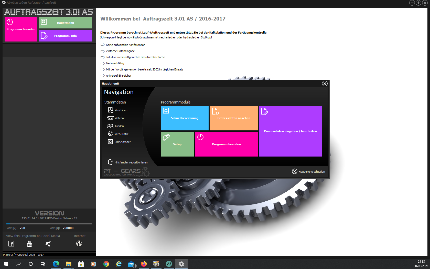Select the purple Programm-Info sidebar button
The height and width of the screenshot is (269, 430).
point(66,36)
